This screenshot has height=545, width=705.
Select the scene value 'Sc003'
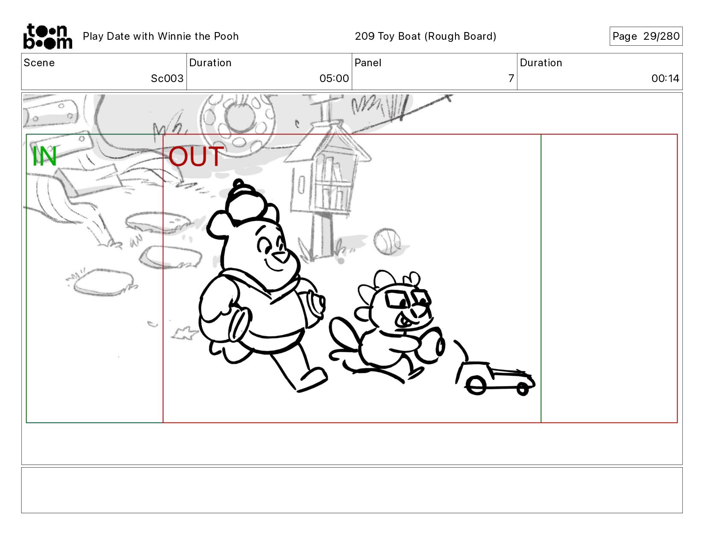[x=167, y=79]
